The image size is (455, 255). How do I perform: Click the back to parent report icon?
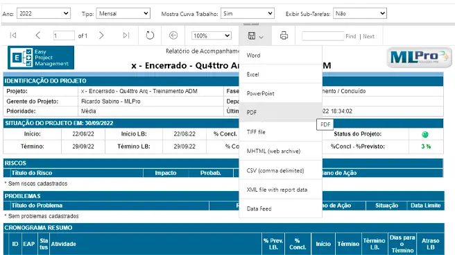pos(173,35)
